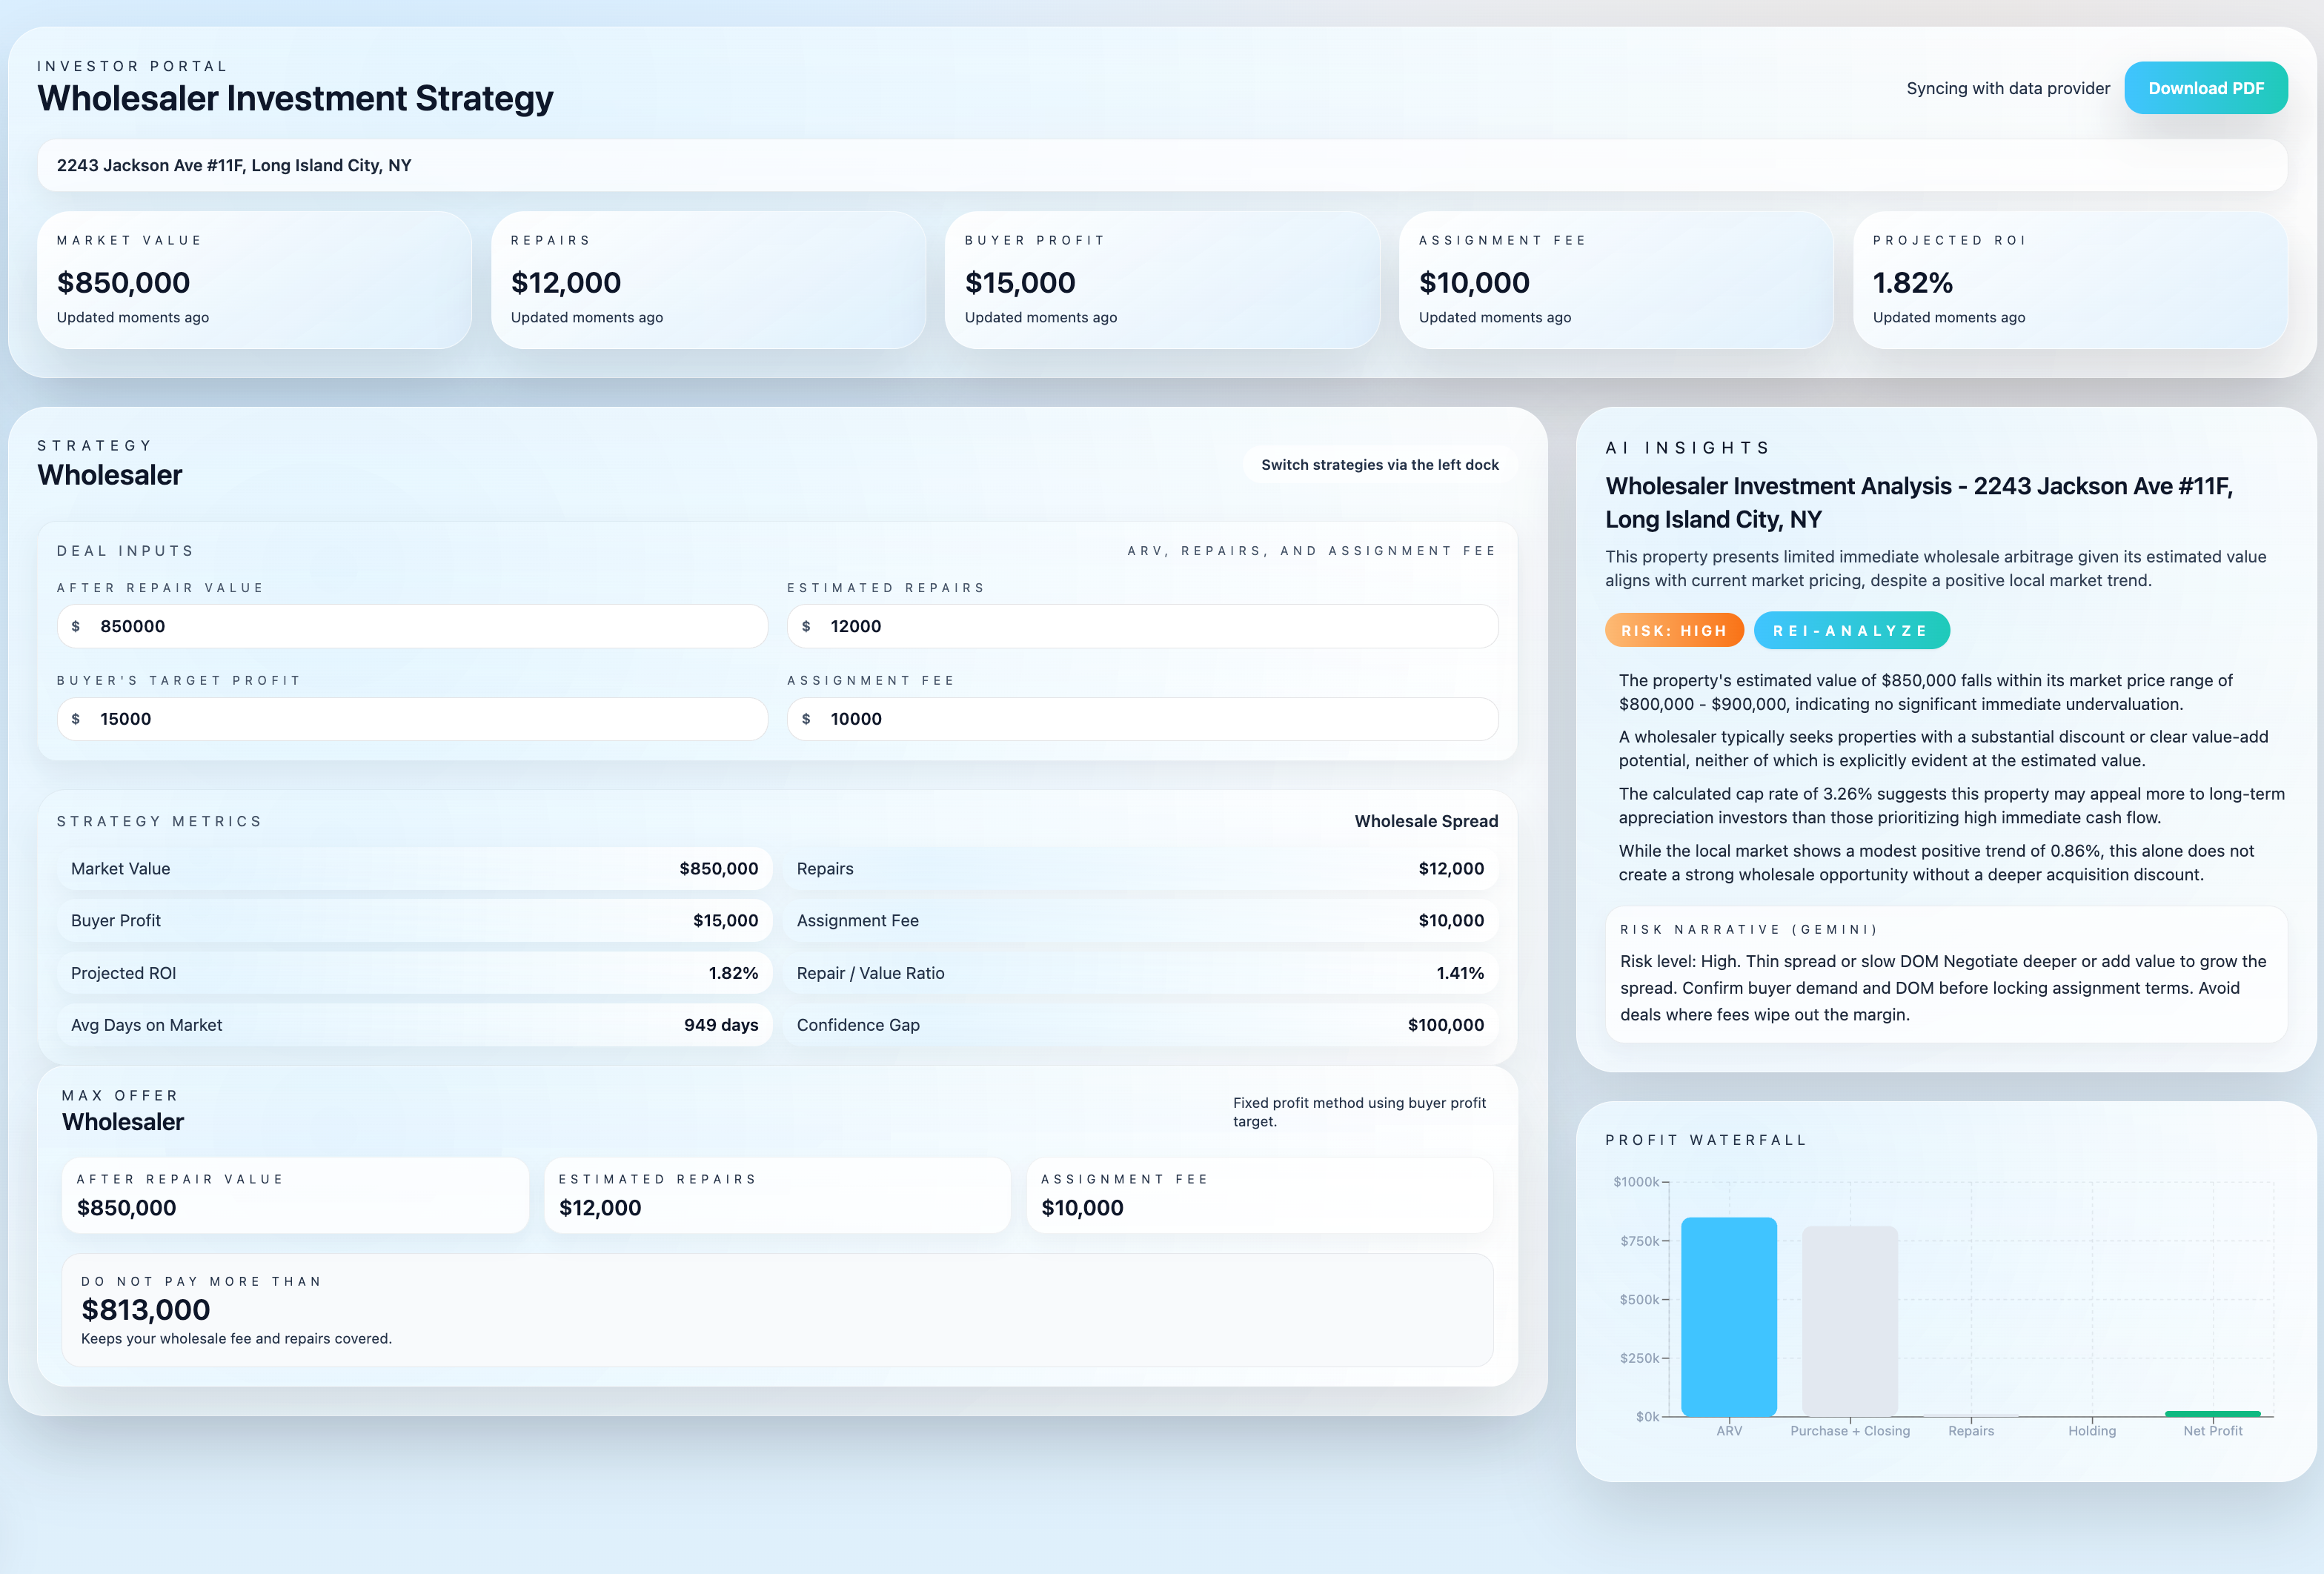Click the Net Profit bar in Profit Waterfall
Screen dimensions: 2324x1574
coord(2213,1413)
